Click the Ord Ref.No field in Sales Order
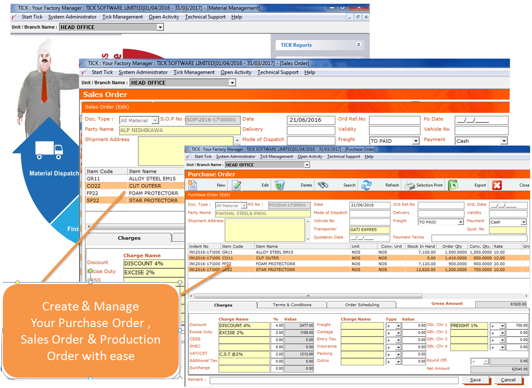Screen dimensions: 532x388 [394, 120]
